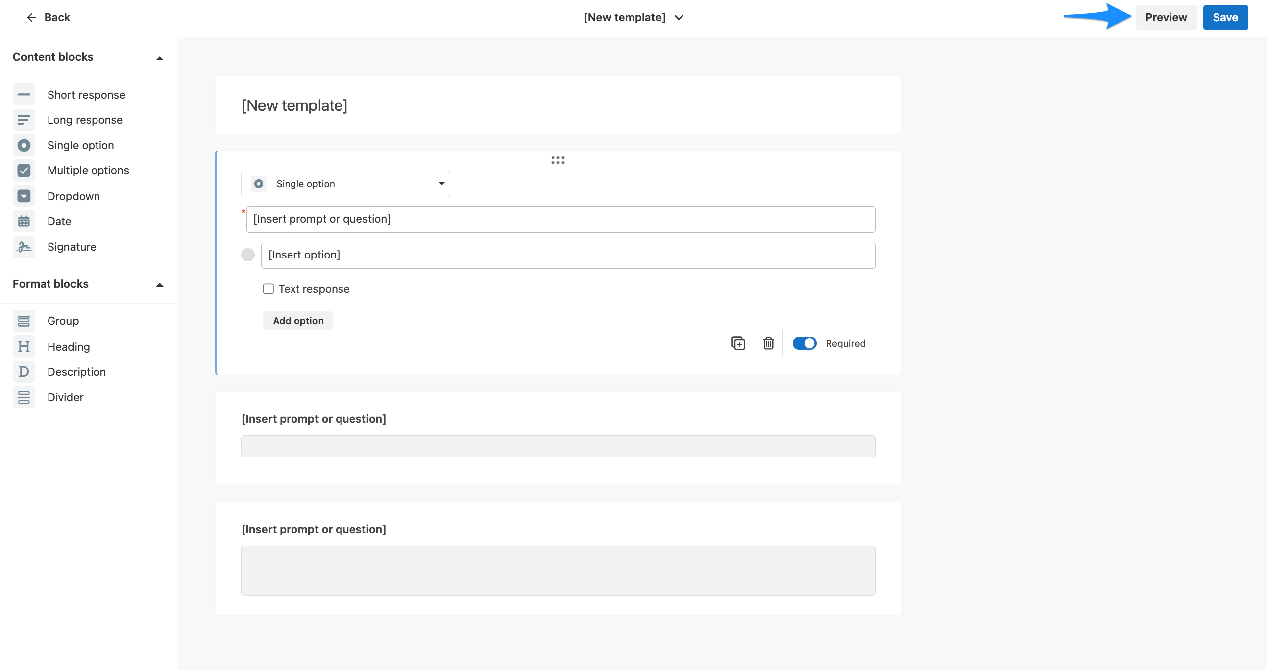This screenshot has height=670, width=1267.
Task: Click the New template form title card
Action: click(x=558, y=105)
